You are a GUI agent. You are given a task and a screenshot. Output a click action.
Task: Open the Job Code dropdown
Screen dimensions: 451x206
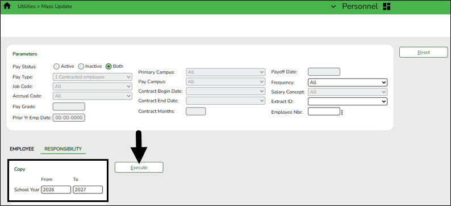[x=93, y=86]
